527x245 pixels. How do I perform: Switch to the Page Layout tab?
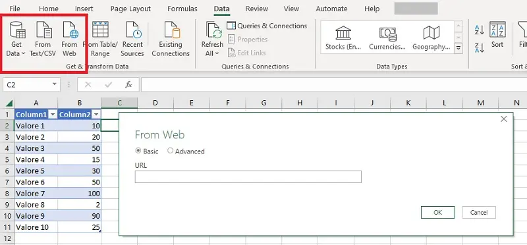click(130, 9)
